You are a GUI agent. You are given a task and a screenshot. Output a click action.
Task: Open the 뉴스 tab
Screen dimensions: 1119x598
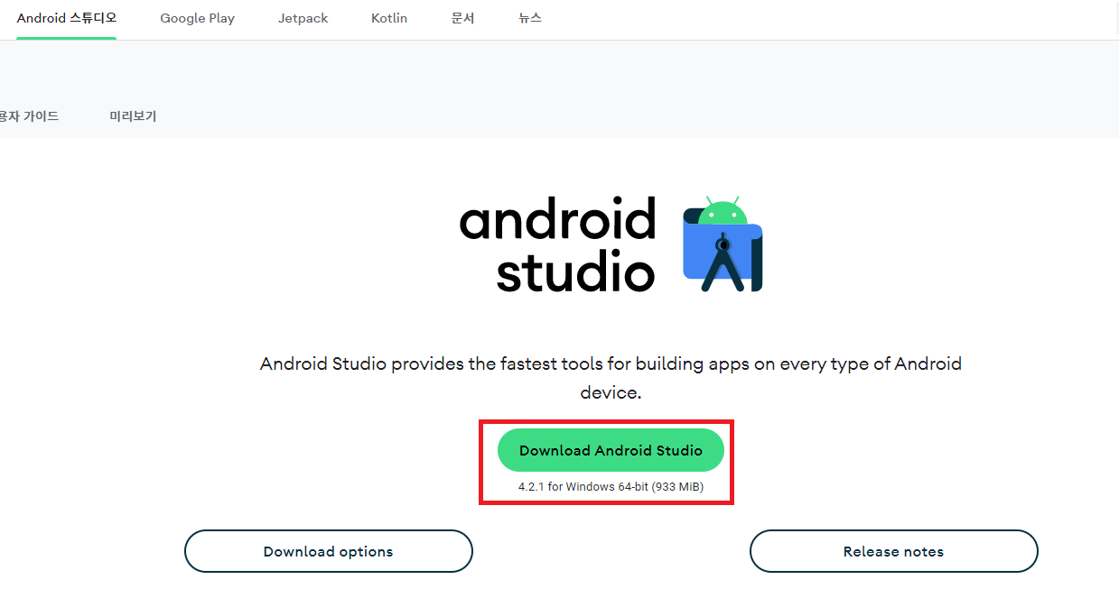530,18
